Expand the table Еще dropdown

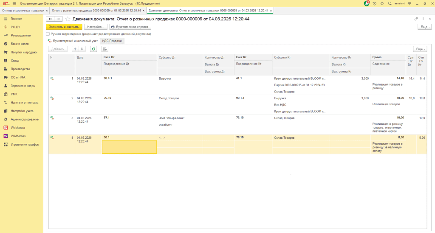pyautogui.click(x=420, y=49)
